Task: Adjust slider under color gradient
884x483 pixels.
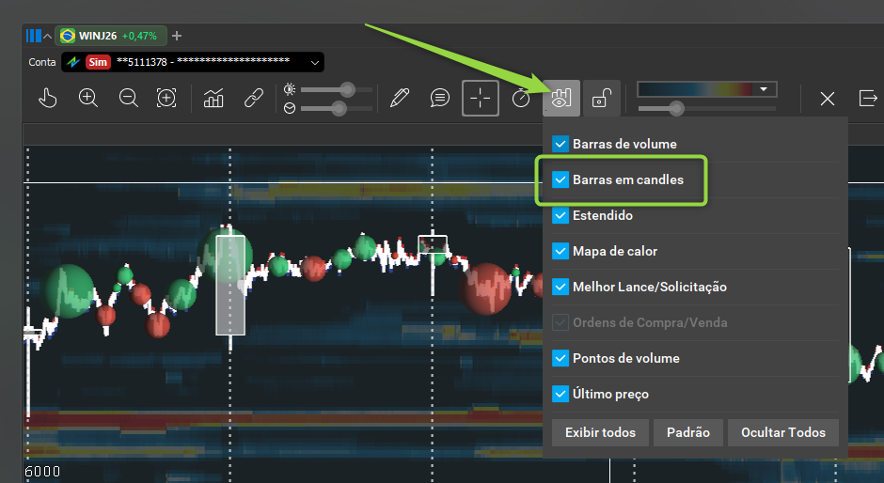Action: coord(676,108)
